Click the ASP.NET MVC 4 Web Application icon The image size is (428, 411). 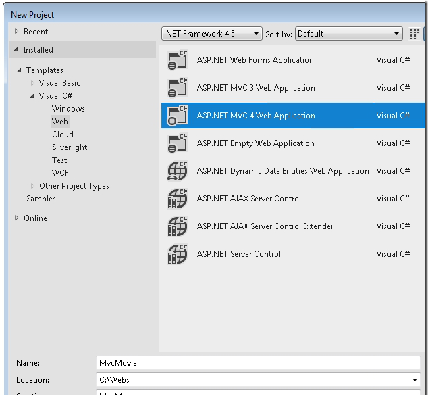[178, 116]
